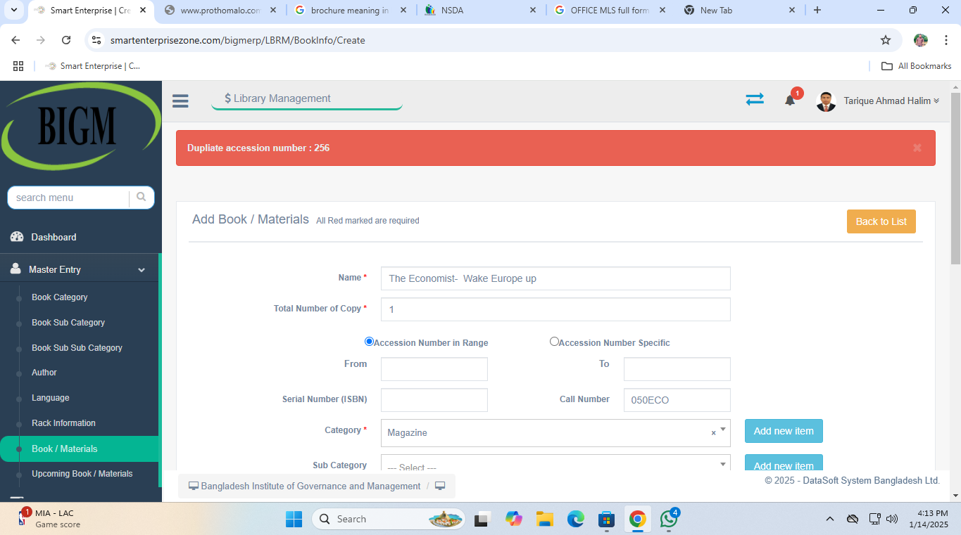Open the Sub Category dropdown
Image resolution: width=961 pixels, height=535 pixels.
point(555,465)
